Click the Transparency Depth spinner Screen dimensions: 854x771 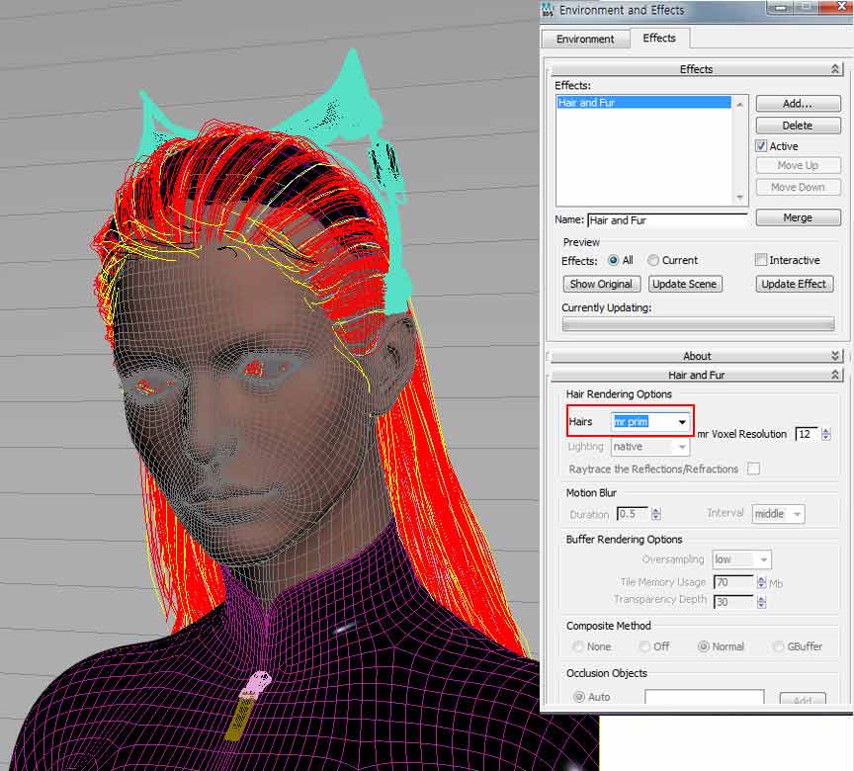pyautogui.click(x=761, y=602)
